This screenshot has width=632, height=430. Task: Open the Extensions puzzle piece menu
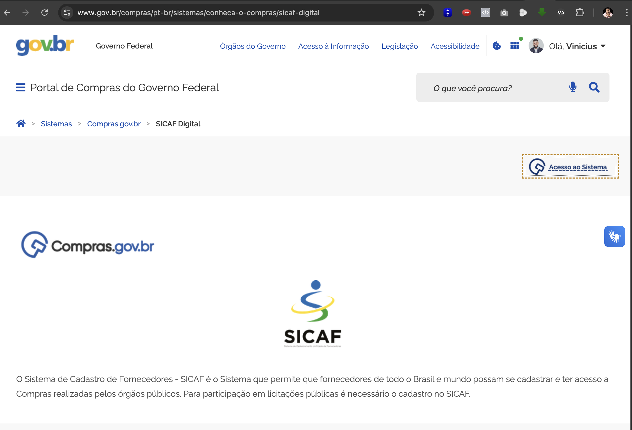pyautogui.click(x=580, y=13)
